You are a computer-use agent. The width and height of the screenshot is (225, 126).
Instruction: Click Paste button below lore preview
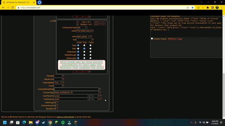(85, 72)
